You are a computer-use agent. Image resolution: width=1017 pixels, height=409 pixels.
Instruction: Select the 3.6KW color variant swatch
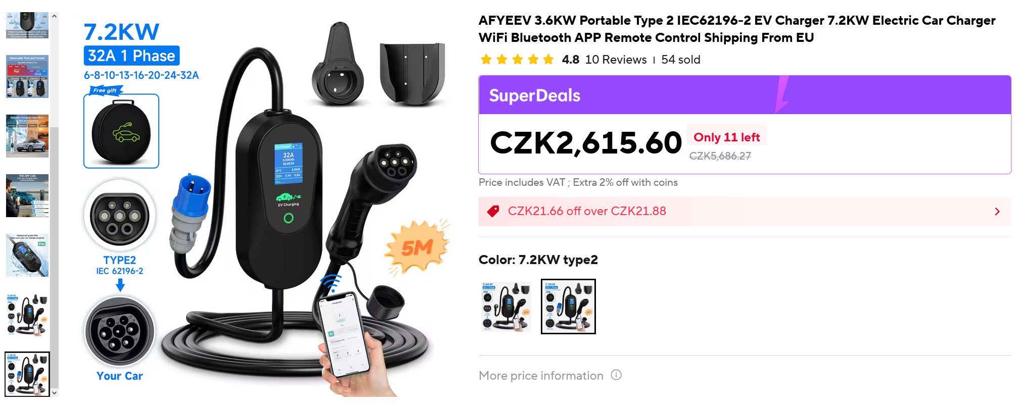click(506, 306)
